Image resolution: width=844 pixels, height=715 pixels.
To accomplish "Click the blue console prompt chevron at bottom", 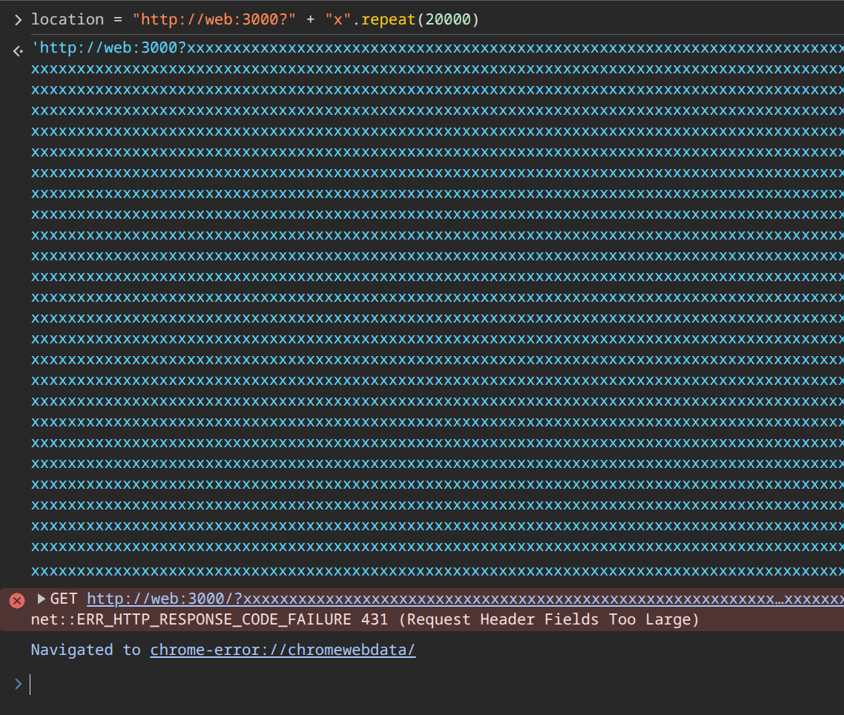I will pos(18,683).
